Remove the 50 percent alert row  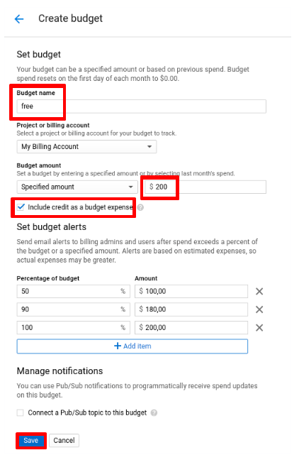coord(259,291)
